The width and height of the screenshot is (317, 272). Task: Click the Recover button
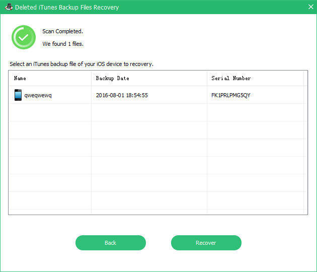[206, 243]
